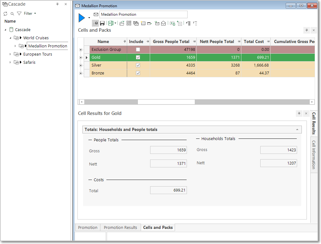Pin the Cells and Packs panel
The width and height of the screenshot is (321, 244).
point(307,30)
